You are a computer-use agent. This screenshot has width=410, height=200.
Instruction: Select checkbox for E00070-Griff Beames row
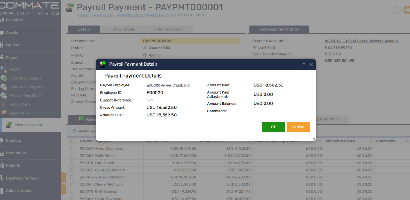[72, 191]
